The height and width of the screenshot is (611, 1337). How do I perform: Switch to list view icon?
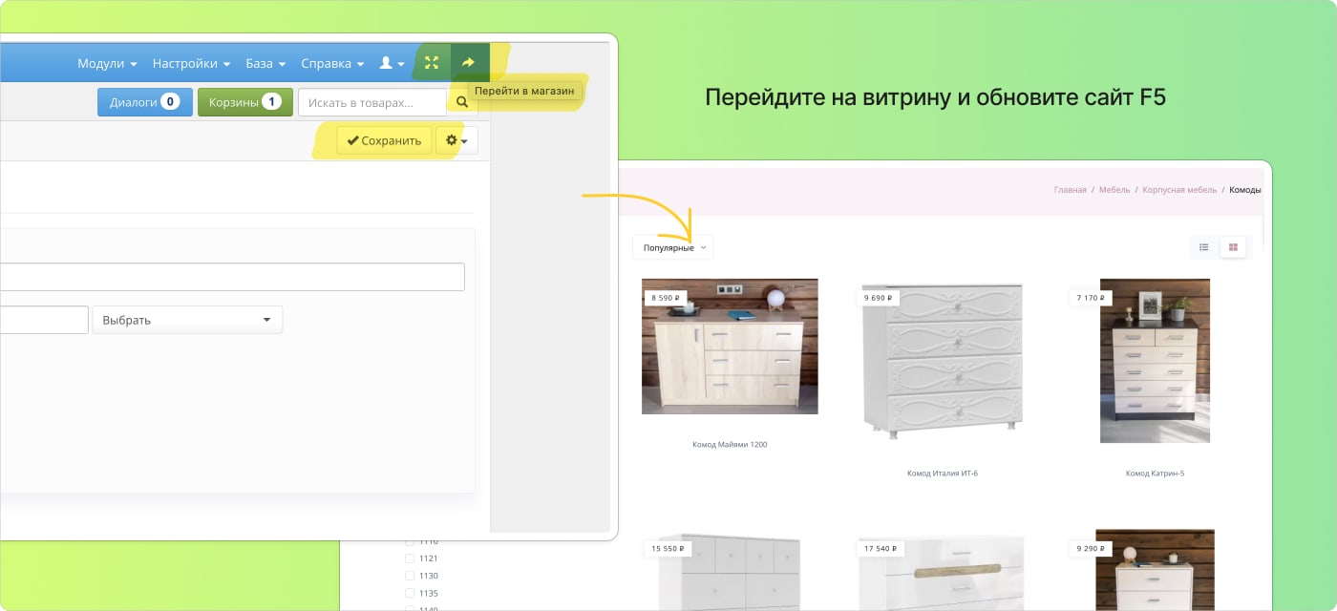(1204, 247)
